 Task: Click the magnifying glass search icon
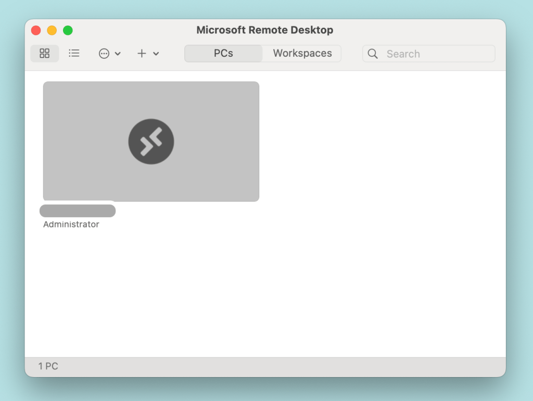pyautogui.click(x=373, y=54)
